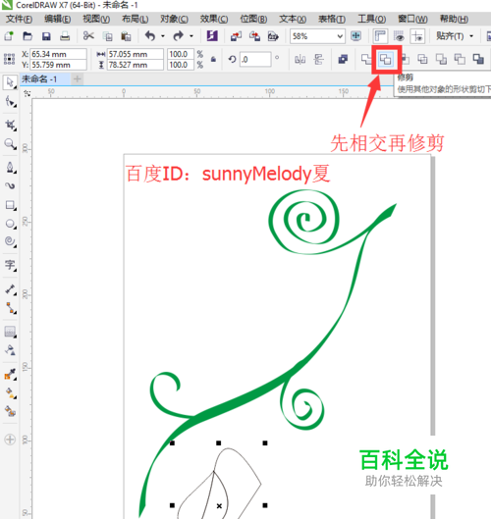Select the Pick tool

10,82
